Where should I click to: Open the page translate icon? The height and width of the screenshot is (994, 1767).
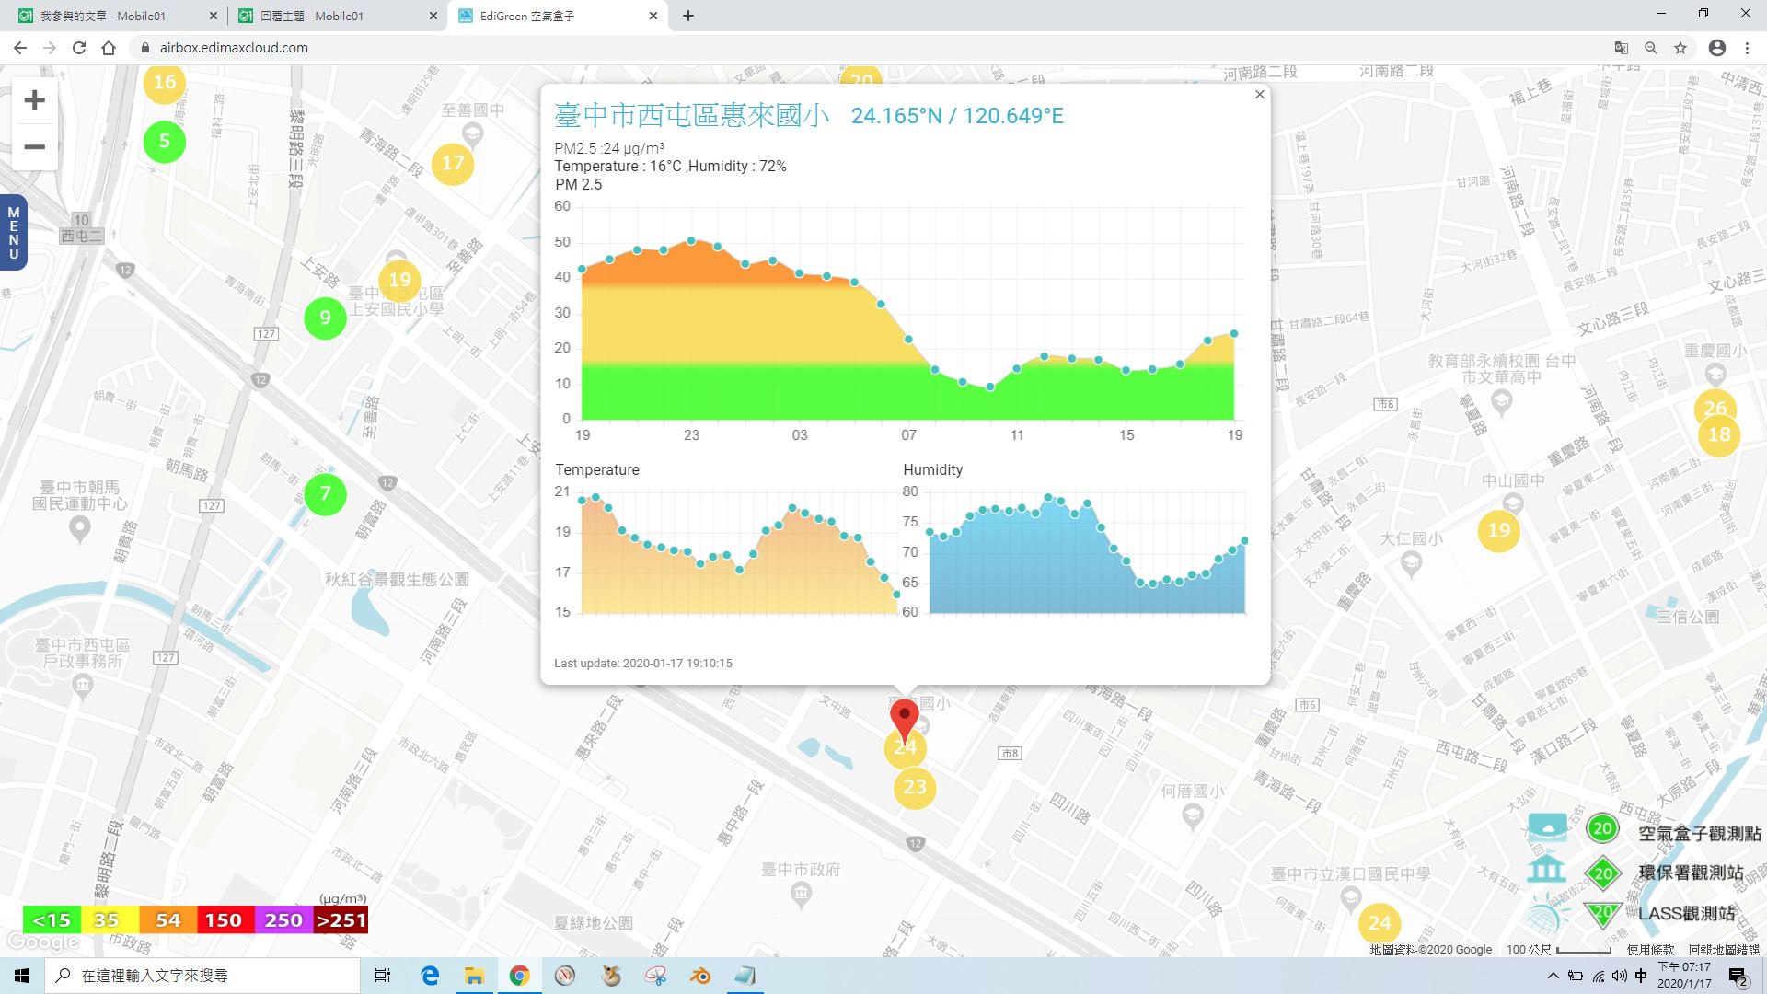tap(1622, 48)
